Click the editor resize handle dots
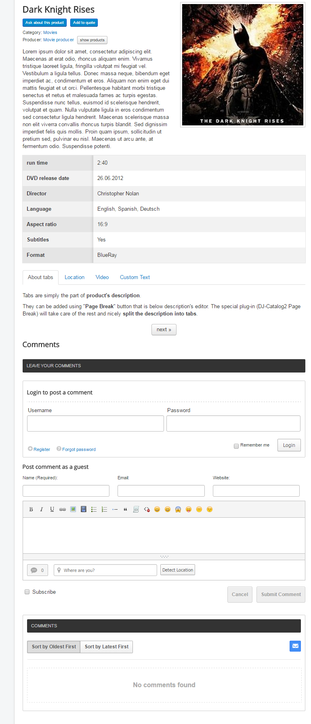 click(164, 557)
